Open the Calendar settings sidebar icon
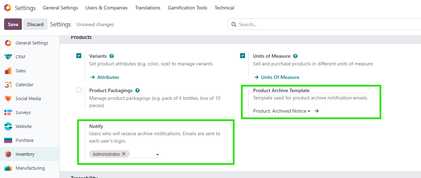 [x=8, y=85]
